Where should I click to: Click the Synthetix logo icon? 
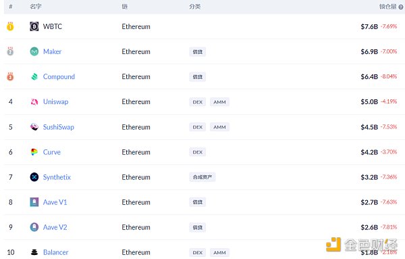click(x=34, y=177)
